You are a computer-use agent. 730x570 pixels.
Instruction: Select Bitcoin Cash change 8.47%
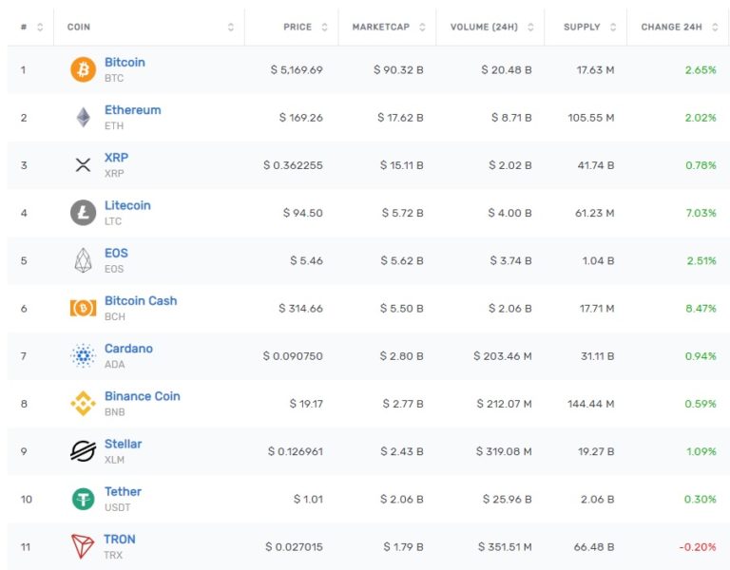click(701, 308)
